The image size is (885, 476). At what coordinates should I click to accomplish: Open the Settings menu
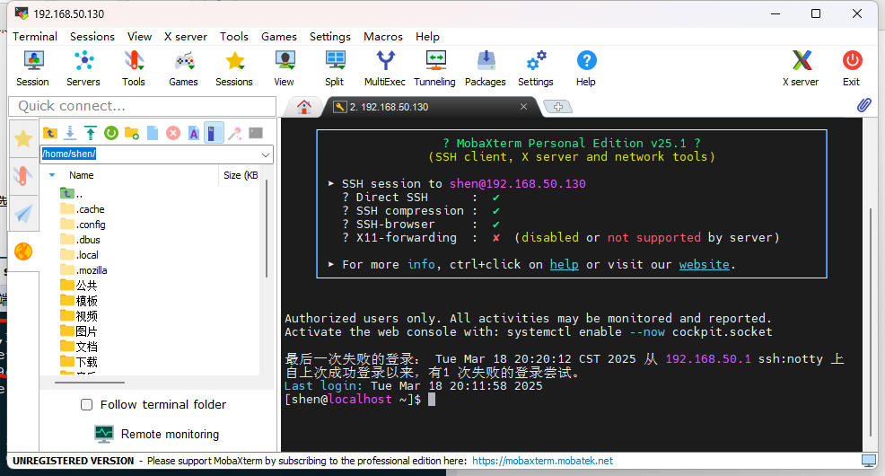tap(330, 37)
